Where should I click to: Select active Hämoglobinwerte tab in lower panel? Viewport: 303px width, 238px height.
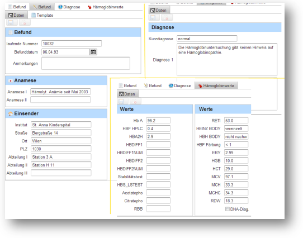click(x=216, y=85)
